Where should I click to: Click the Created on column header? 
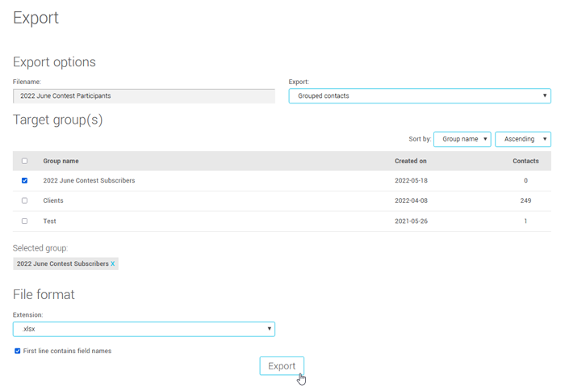click(410, 161)
